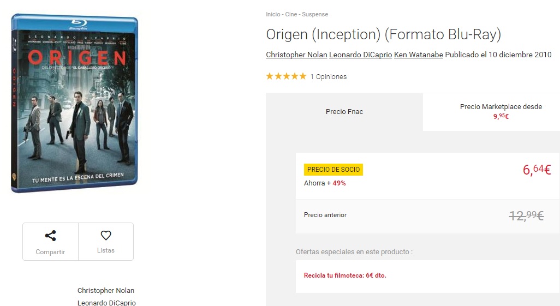Open the Origen Blu-ray cover image
This screenshot has width=560, height=306.
tap(74, 103)
